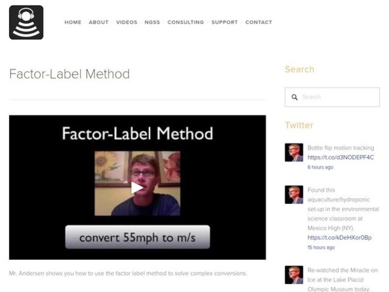Open the t.co/d3NODEPF4C tweet link
Screen dimensions: 389x292
click(340, 157)
